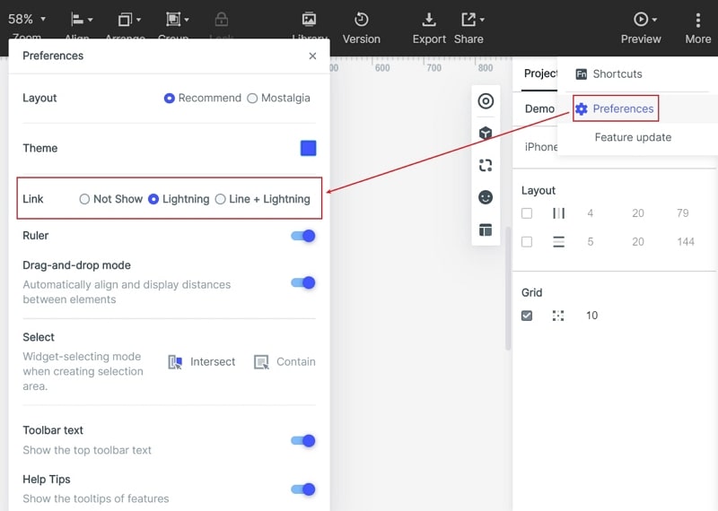Click the canvas vertical scrollbar
Image resolution: width=718 pixels, height=511 pixels.
[x=508, y=288]
